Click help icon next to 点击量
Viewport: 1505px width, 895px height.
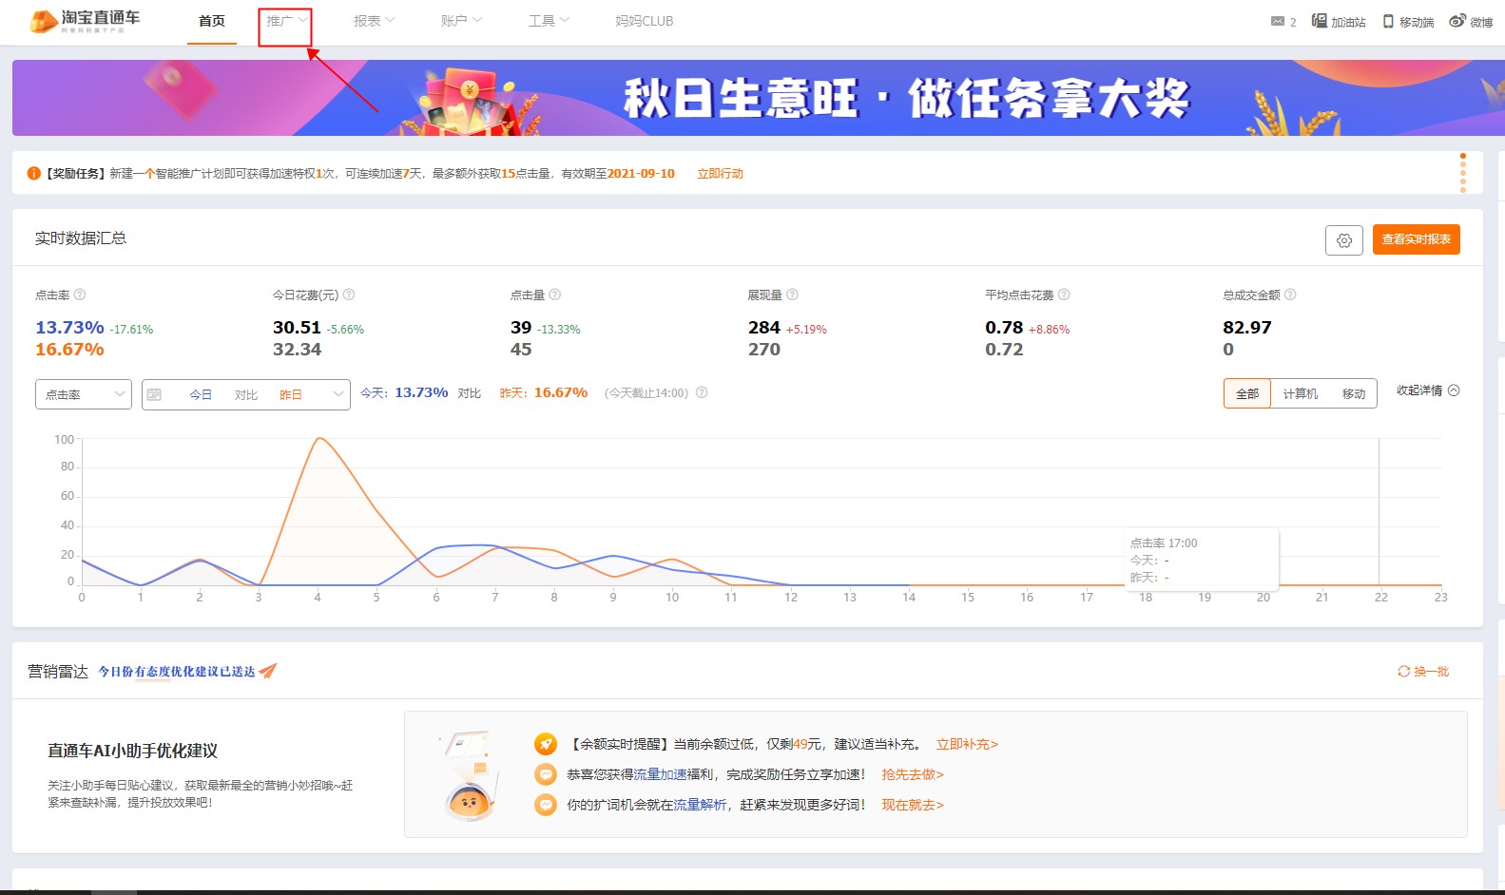tap(555, 295)
